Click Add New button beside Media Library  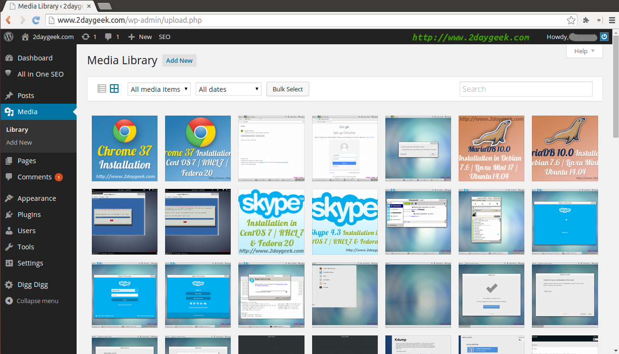click(179, 60)
